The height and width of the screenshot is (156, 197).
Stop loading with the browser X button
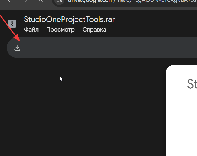[41, 1]
